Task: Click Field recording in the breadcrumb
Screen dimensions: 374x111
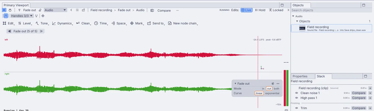Action: pos(101,10)
